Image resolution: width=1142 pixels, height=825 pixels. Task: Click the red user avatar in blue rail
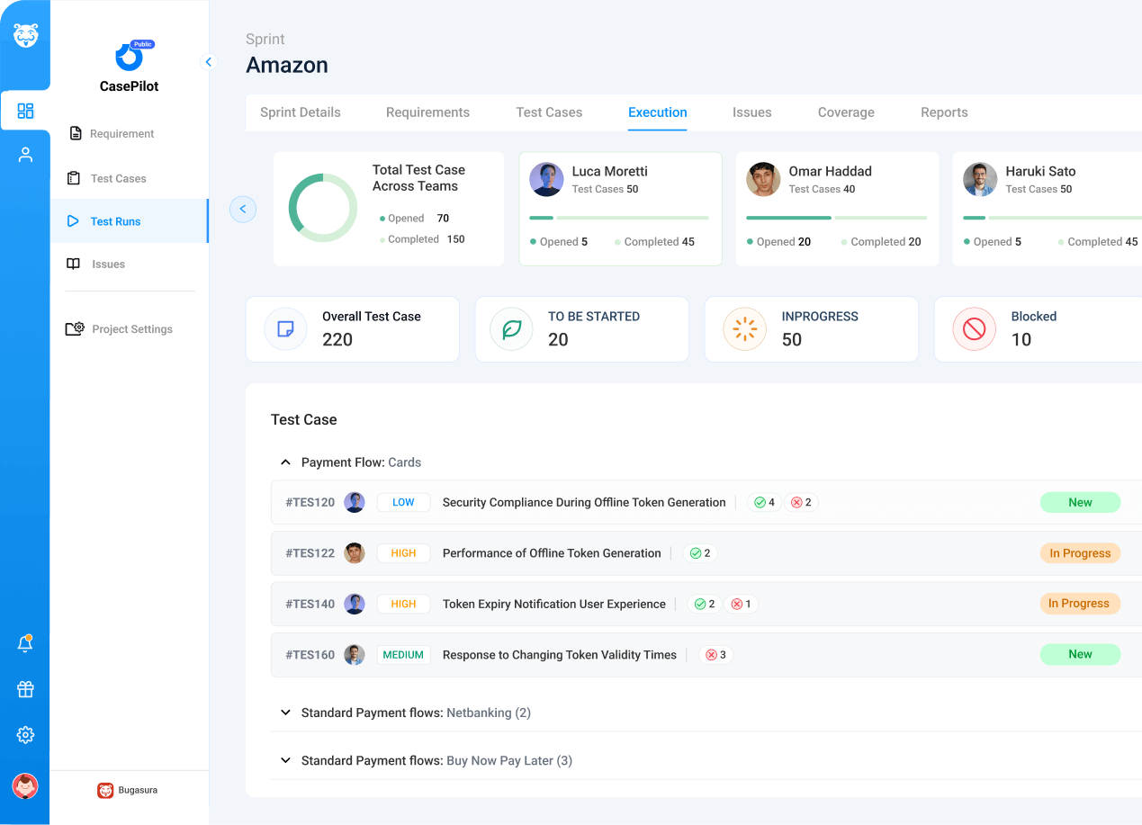(25, 785)
